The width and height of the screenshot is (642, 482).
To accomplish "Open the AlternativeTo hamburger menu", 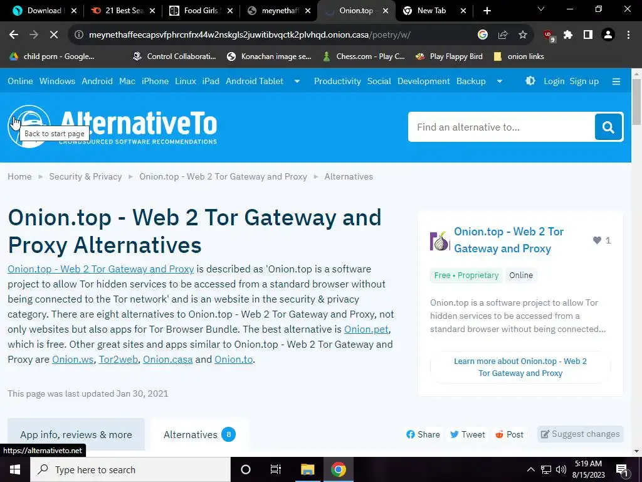I will (x=616, y=82).
